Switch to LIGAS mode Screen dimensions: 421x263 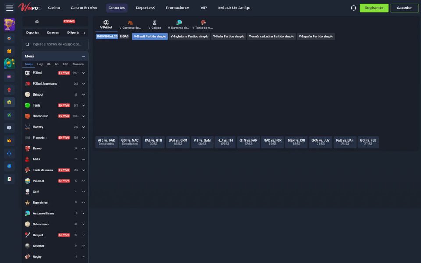click(124, 36)
